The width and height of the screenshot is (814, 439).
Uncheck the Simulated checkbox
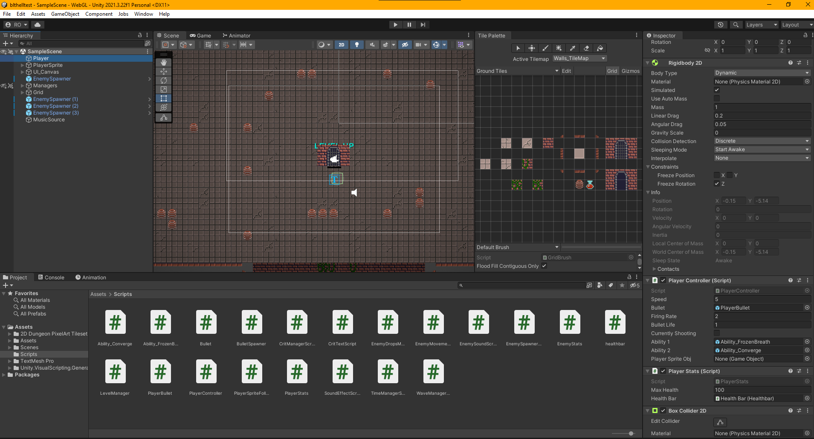(x=717, y=90)
